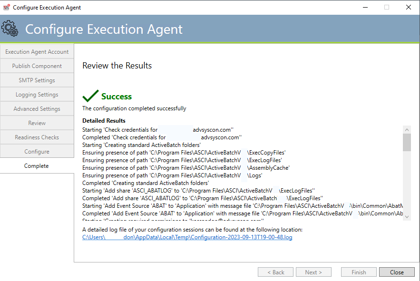
Task: Open the Configuration log file link
Action: [187, 237]
